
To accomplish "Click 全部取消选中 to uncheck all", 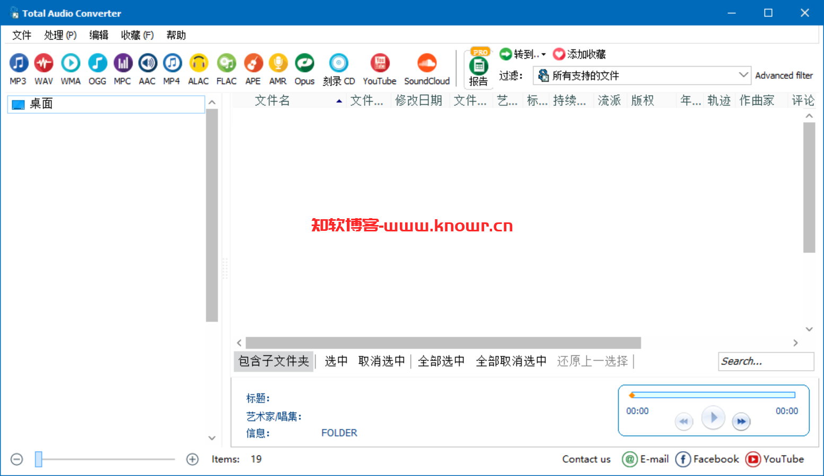I will pyautogui.click(x=511, y=361).
